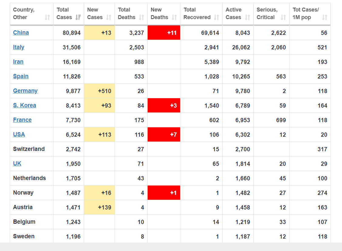Screen dimensions: 342x251
Task: Click Germany's new cases +510 cell
Action: 99,91
